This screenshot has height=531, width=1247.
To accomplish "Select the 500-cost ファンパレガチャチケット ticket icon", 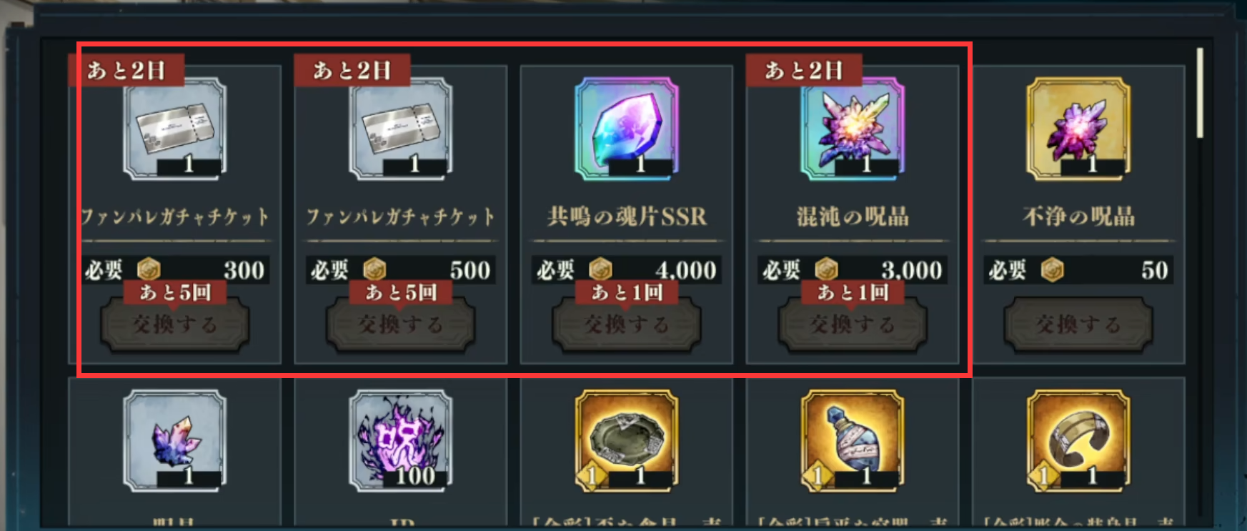I will point(401,129).
